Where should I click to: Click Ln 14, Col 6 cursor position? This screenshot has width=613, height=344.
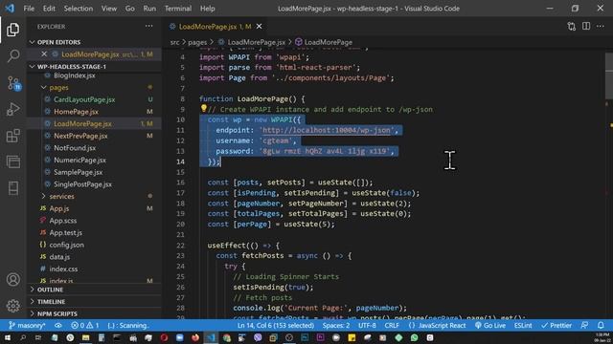coord(276,325)
